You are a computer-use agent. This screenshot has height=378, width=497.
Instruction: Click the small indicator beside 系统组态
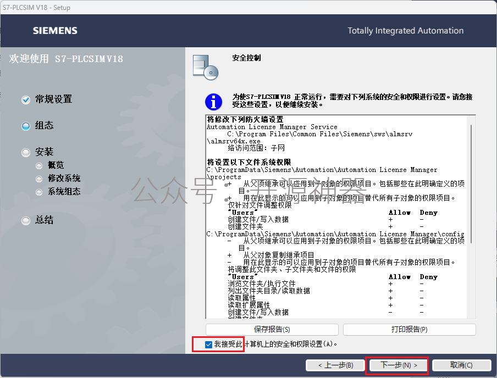point(39,192)
